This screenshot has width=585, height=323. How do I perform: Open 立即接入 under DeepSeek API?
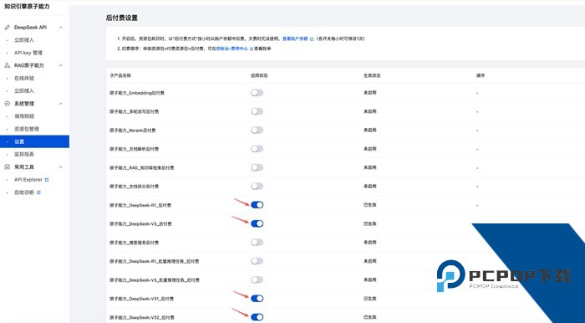coord(24,40)
